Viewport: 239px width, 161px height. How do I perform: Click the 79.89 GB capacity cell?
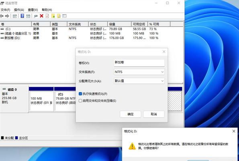116,29
